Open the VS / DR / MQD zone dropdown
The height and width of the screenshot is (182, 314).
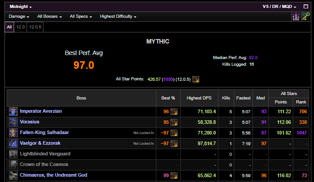coord(279,7)
